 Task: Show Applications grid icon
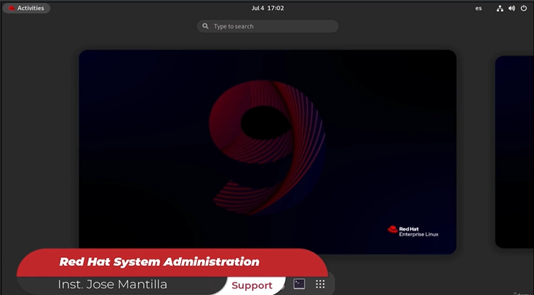(x=320, y=284)
